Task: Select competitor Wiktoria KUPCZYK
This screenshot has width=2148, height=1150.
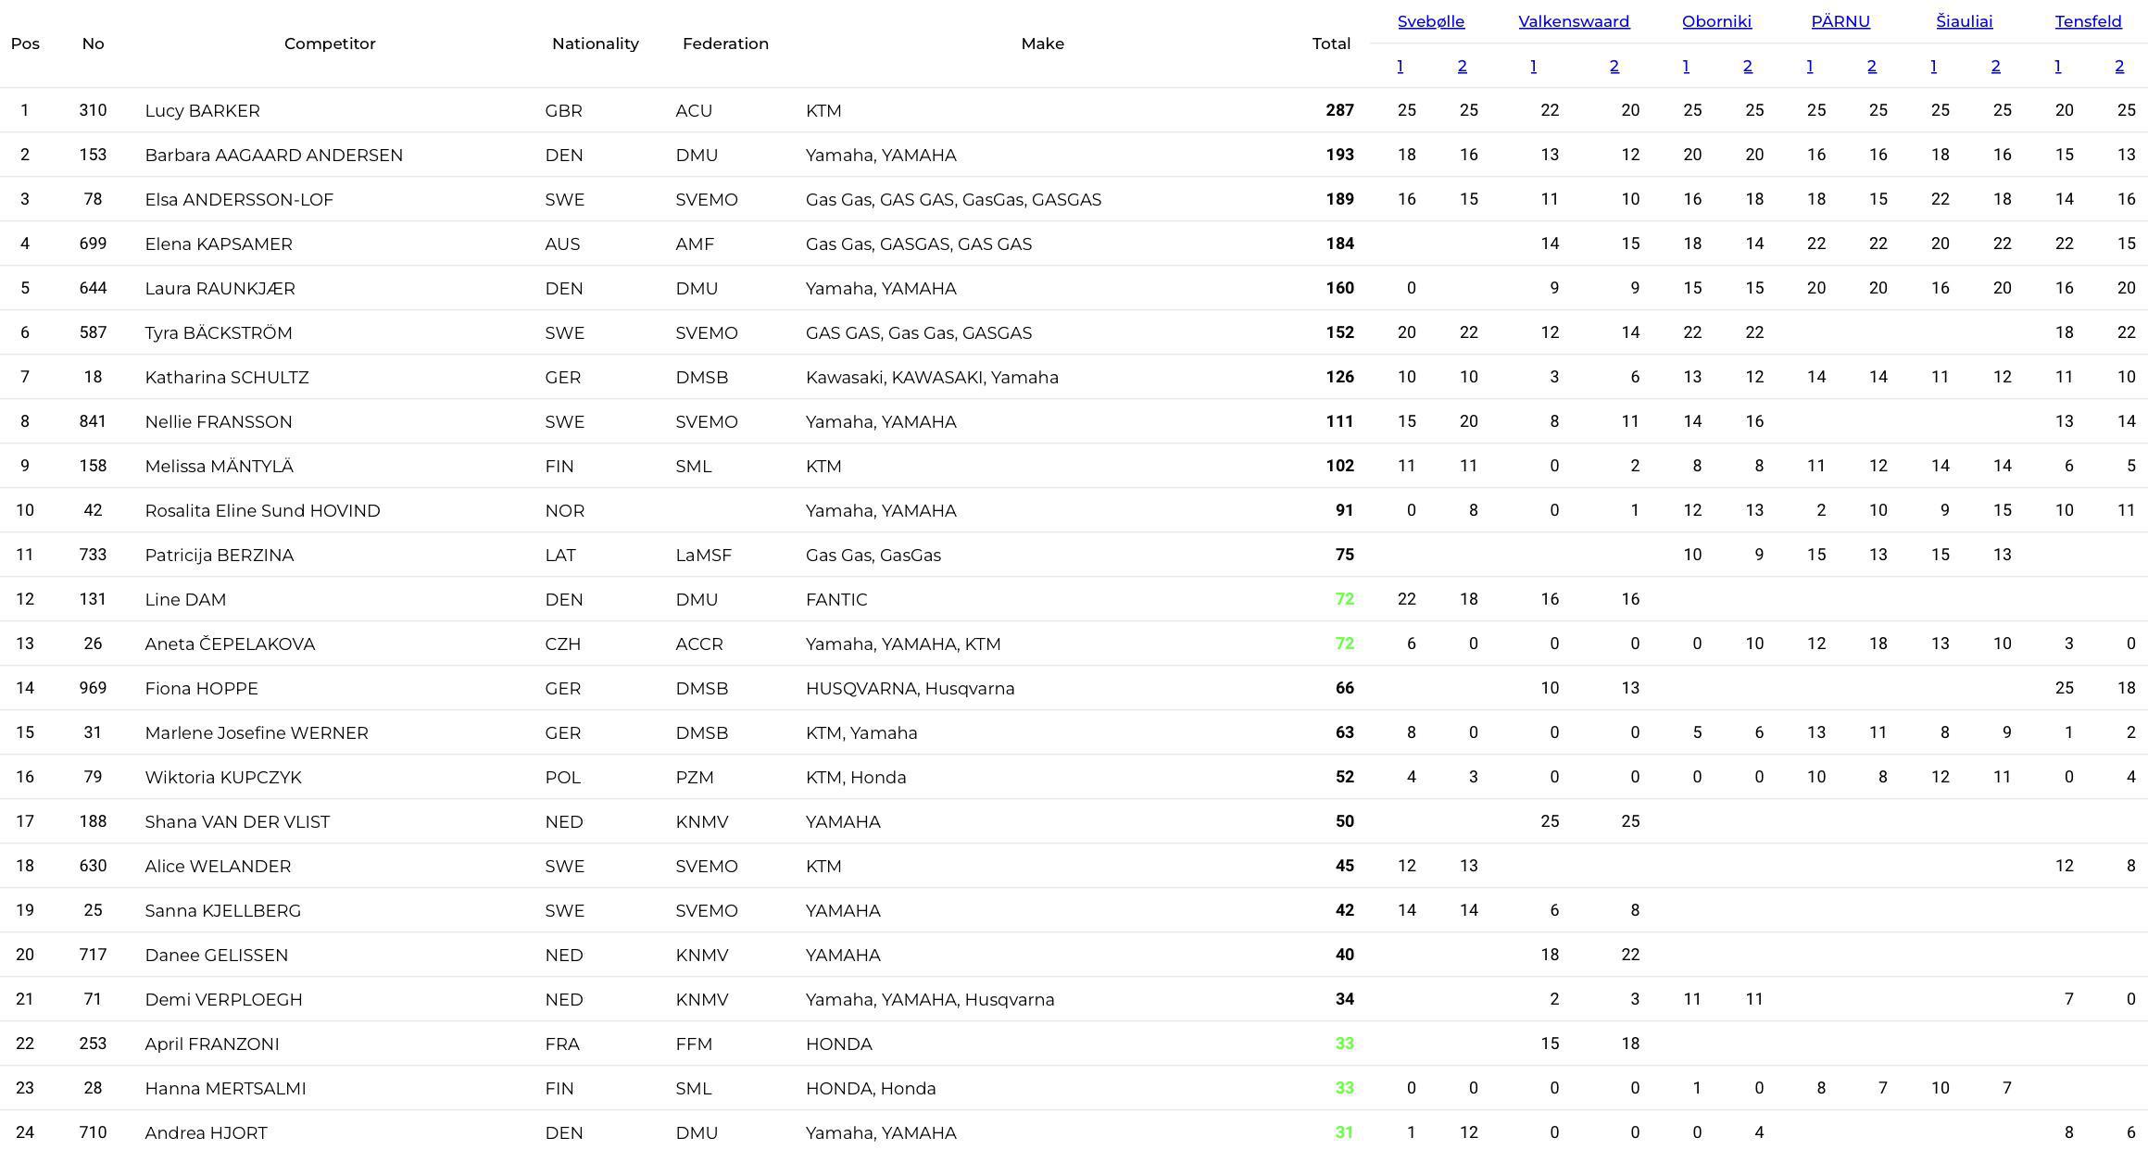Action: [x=223, y=777]
